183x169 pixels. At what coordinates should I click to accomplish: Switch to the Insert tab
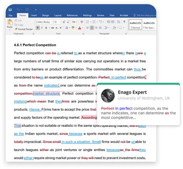(34, 15)
